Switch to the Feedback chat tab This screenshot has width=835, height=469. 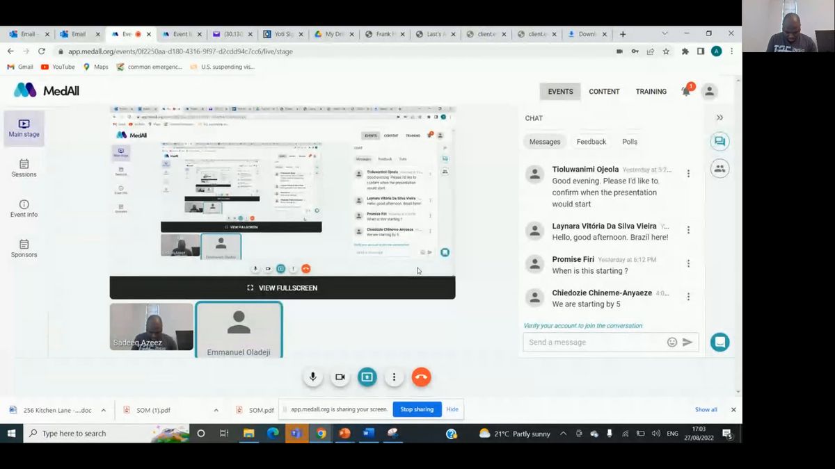[591, 142]
